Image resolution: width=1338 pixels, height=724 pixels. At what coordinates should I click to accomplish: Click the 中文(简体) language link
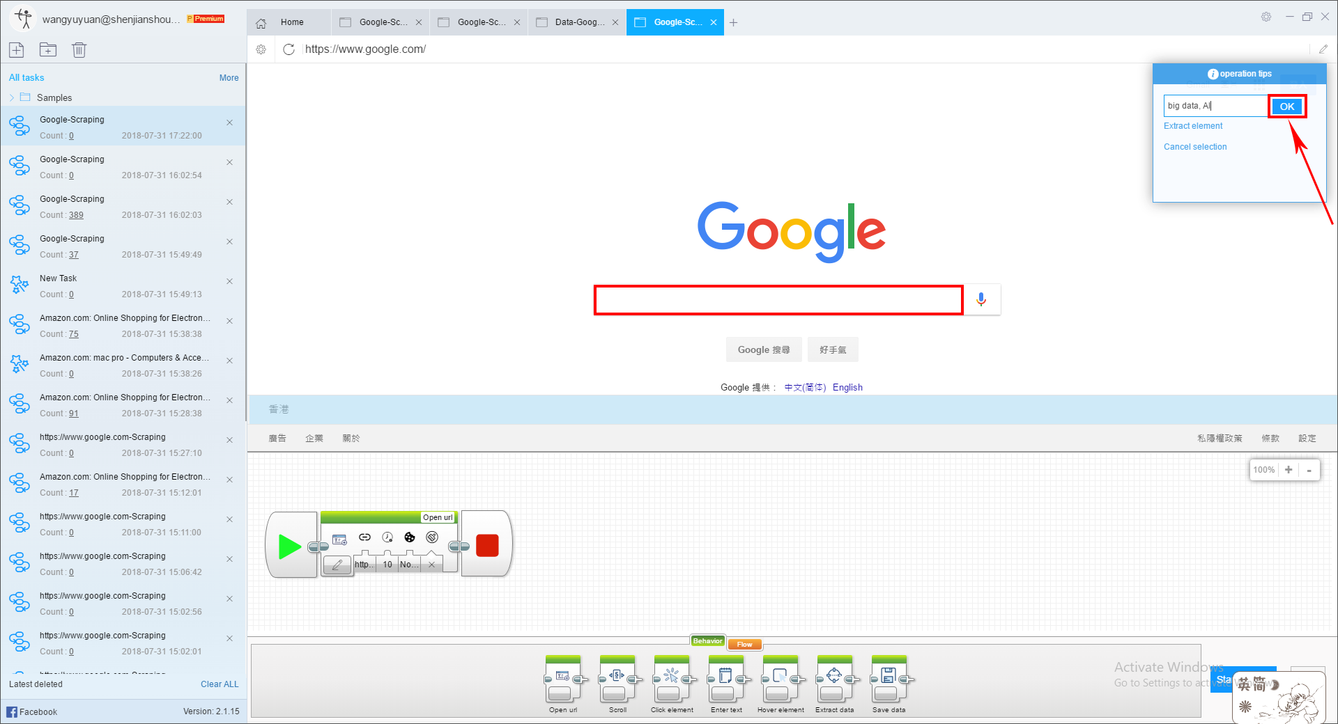point(805,388)
